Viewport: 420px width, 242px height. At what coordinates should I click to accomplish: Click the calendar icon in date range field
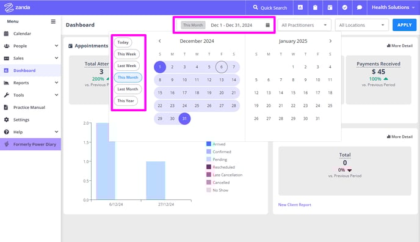point(267,25)
